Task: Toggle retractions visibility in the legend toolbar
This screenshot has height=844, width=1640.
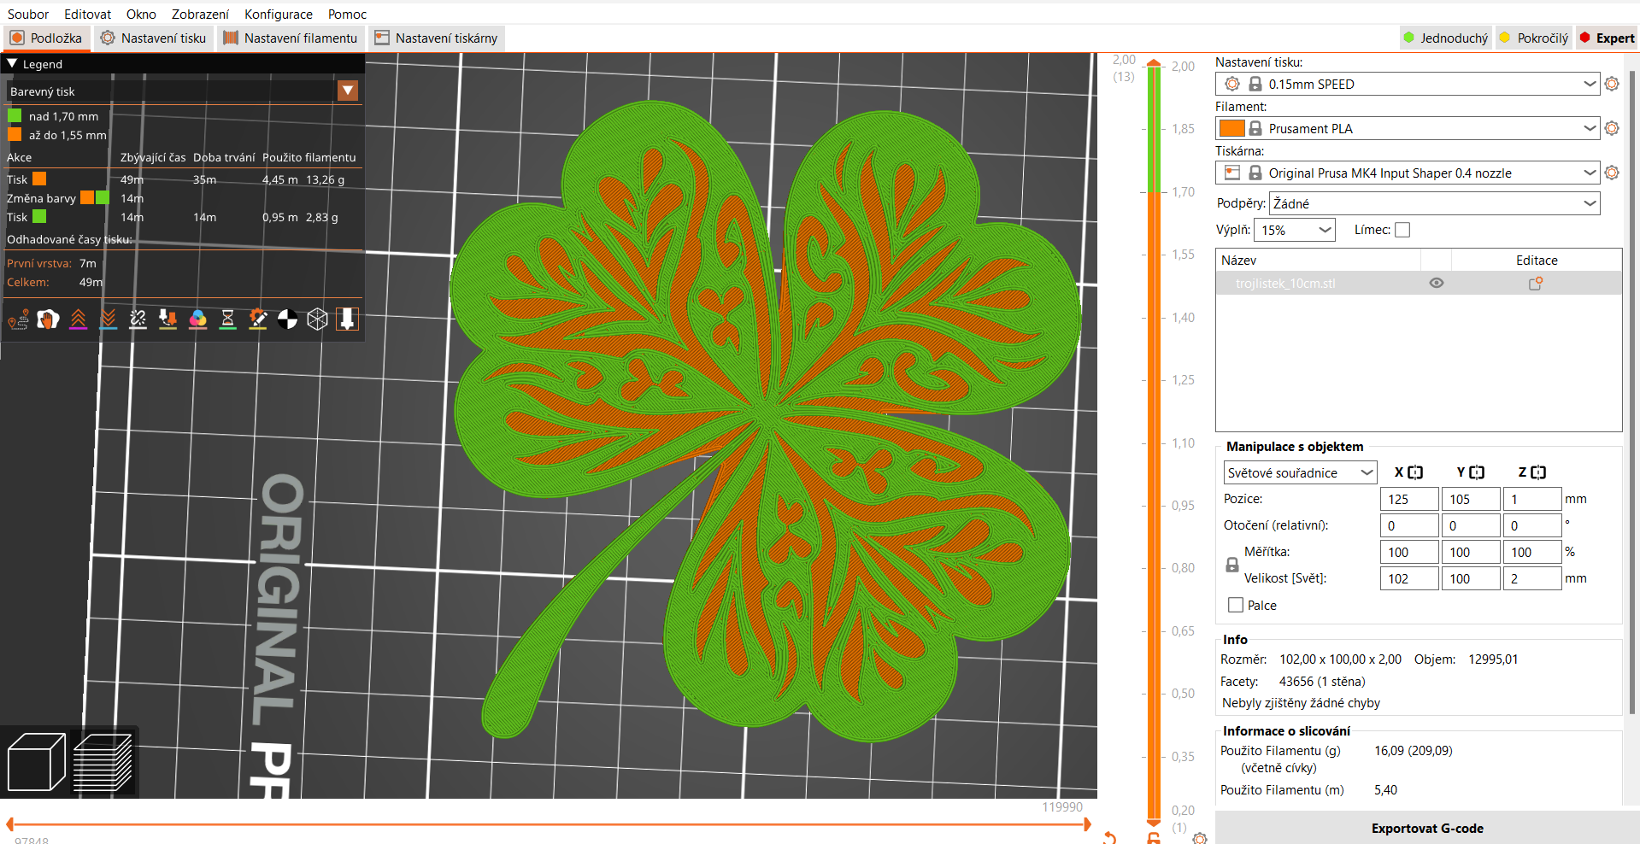Action: pyautogui.click(x=79, y=319)
